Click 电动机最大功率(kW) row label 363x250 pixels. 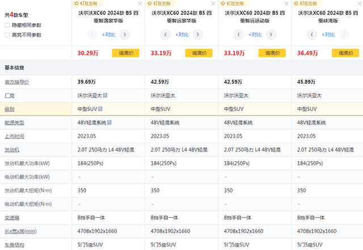tap(27, 177)
